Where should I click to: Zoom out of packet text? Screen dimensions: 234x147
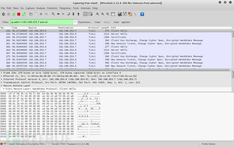103,14
